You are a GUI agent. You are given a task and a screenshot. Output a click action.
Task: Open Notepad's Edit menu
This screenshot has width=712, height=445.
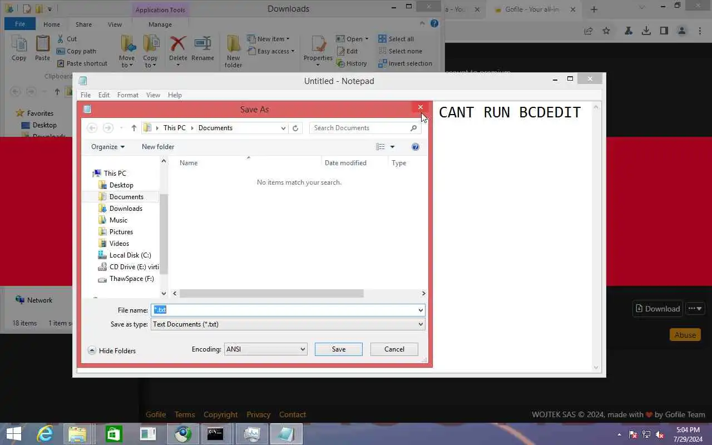(104, 95)
